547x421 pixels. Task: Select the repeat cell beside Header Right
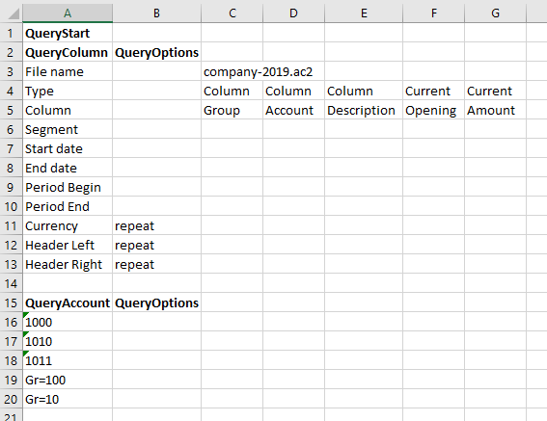(156, 265)
